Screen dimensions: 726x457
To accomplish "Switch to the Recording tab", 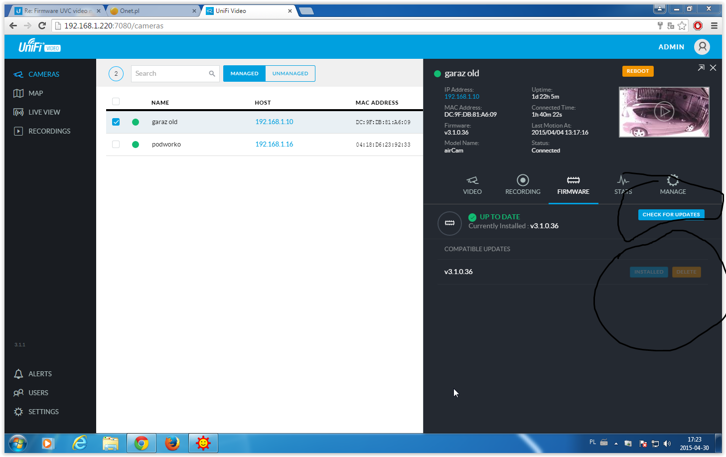I will pos(523,185).
